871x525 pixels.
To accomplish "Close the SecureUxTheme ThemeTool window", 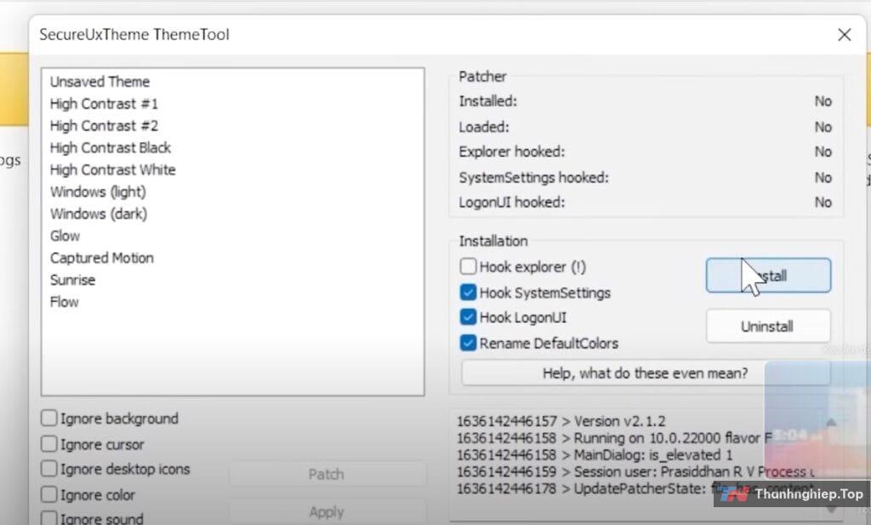I will (x=844, y=35).
